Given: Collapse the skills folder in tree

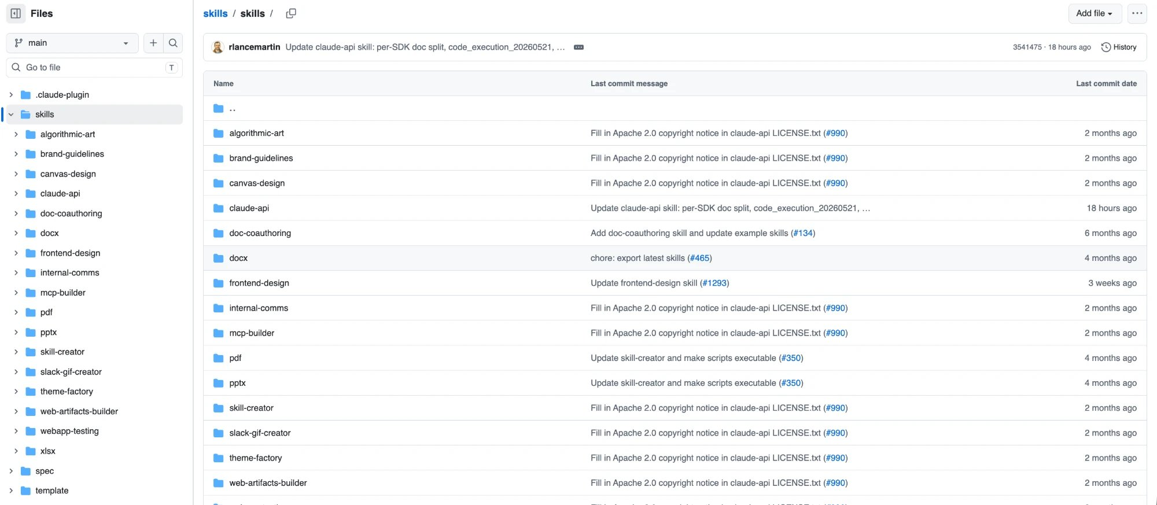Looking at the screenshot, I should [x=11, y=115].
